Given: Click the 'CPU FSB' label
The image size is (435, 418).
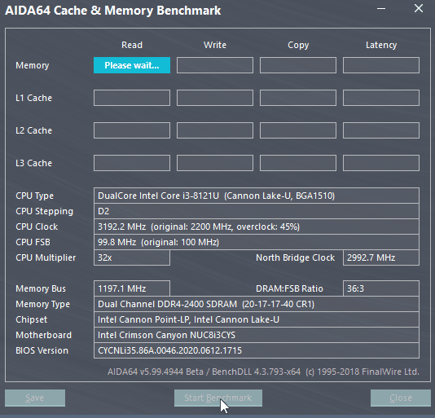Looking at the screenshot, I should pyautogui.click(x=33, y=242).
